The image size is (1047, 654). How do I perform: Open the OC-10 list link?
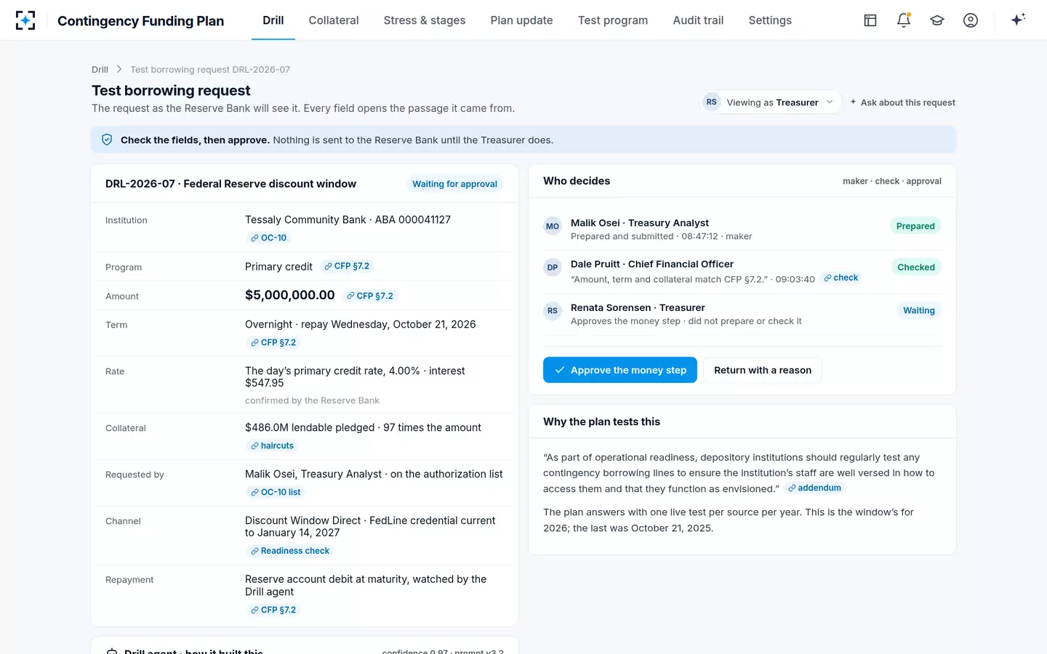pos(275,492)
